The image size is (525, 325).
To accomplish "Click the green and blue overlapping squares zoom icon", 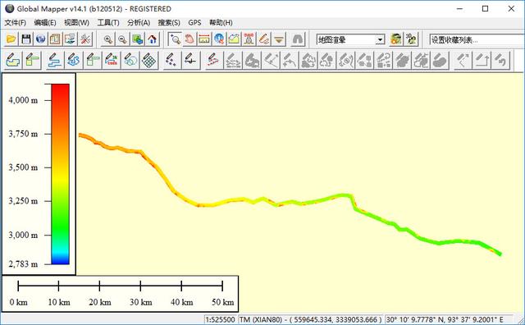I will click(x=137, y=39).
